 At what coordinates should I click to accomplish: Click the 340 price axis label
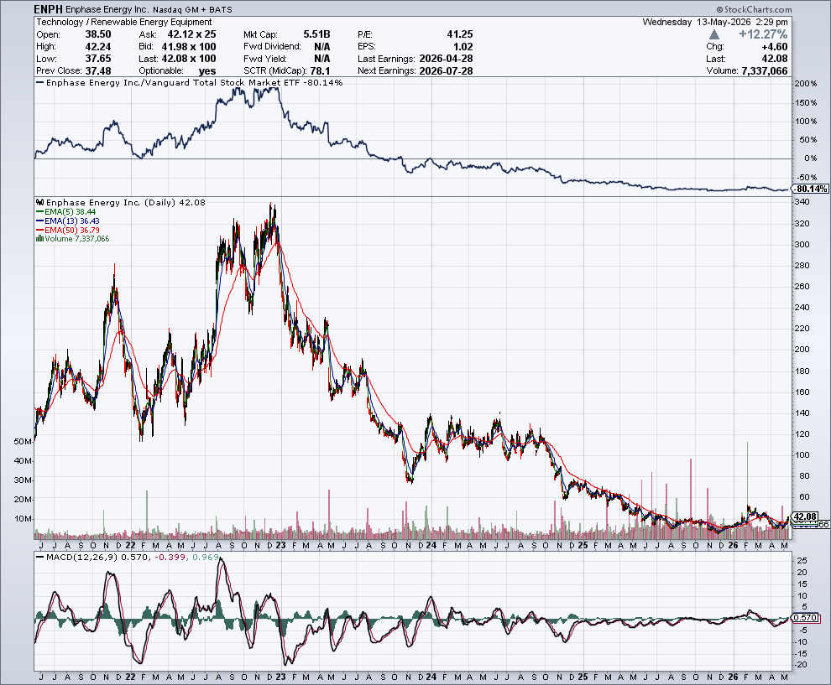[x=802, y=202]
